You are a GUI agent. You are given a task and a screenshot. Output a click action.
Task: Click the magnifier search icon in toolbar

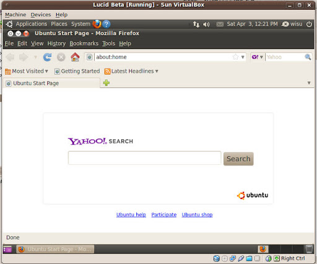tap(308, 57)
